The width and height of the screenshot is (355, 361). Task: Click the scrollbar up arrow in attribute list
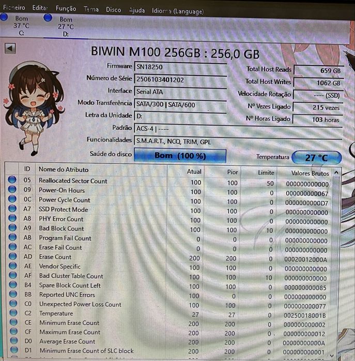[336, 172]
